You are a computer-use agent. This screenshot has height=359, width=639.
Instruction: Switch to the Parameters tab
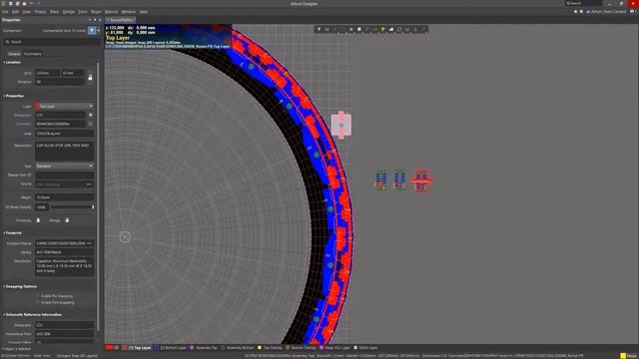[33, 54]
